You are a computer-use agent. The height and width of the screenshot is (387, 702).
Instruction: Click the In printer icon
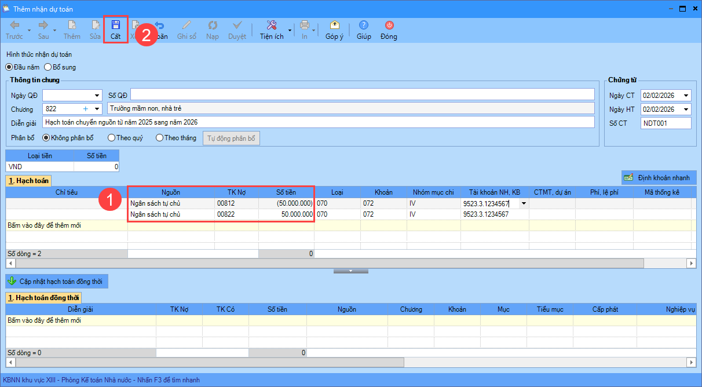(304, 25)
